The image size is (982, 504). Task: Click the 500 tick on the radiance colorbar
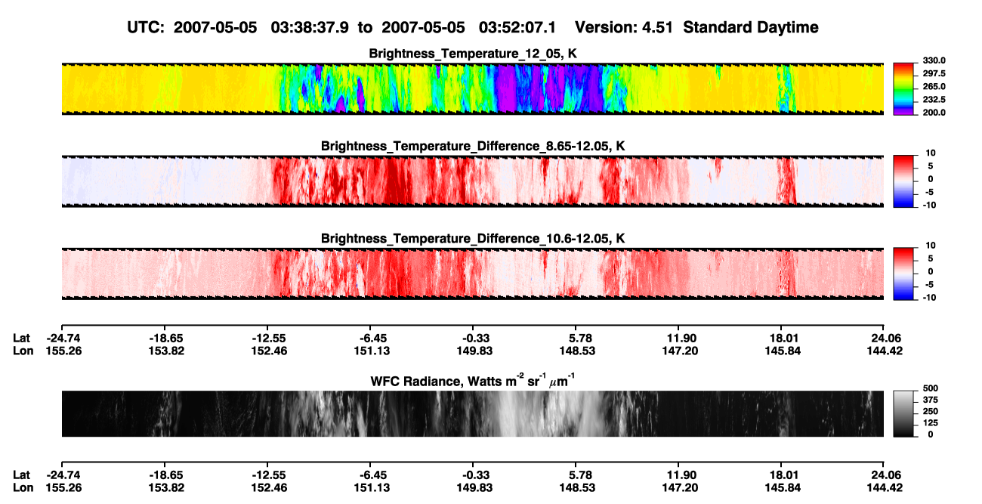pyautogui.click(x=929, y=388)
